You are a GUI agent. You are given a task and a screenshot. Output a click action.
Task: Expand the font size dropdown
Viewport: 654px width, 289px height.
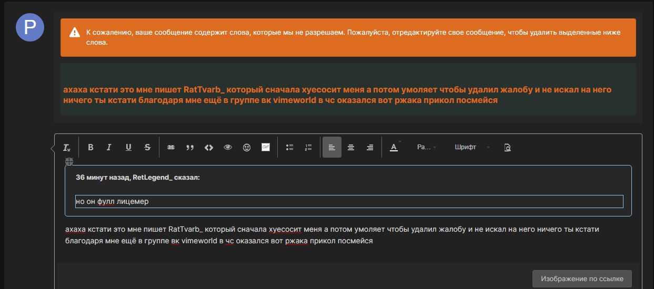tap(426, 147)
